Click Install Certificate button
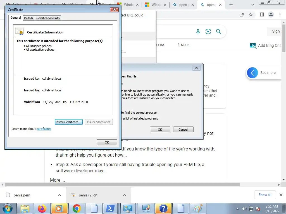 coord(69,122)
